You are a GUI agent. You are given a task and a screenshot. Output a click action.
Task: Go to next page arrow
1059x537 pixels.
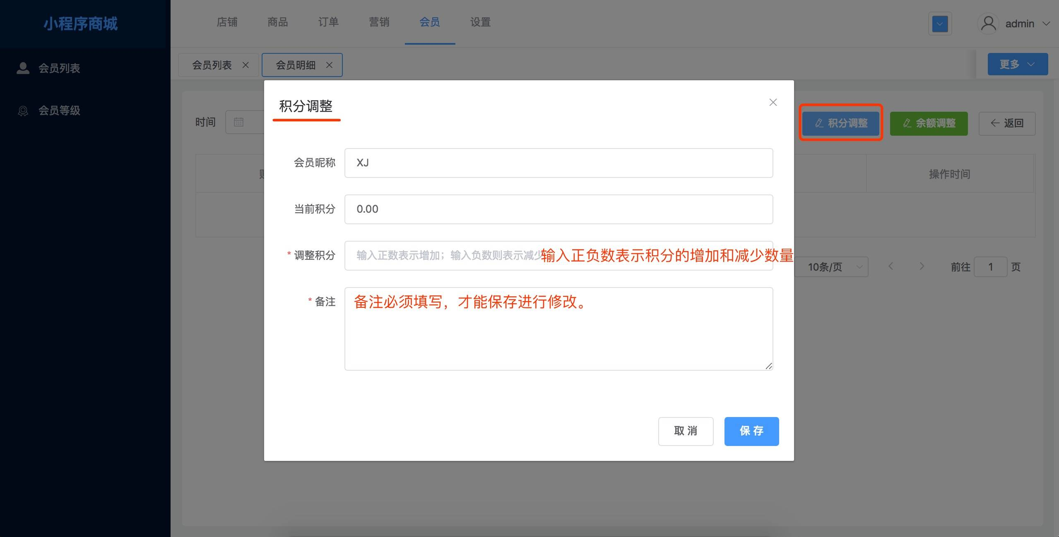click(922, 266)
